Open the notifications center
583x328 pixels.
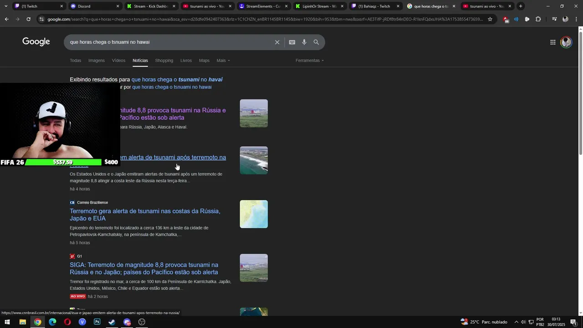[x=573, y=322]
